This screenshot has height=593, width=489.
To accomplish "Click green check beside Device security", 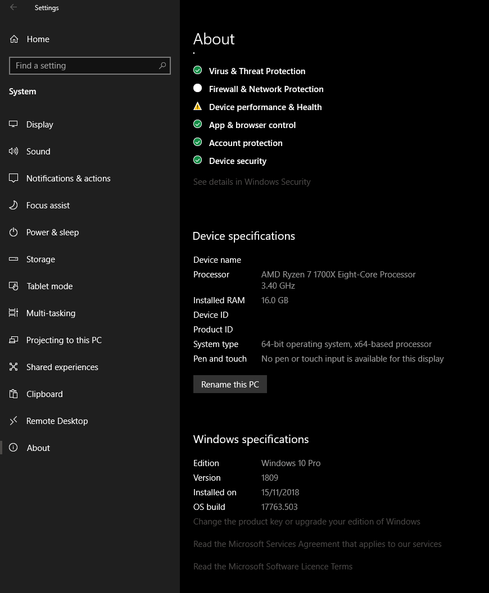I will (198, 160).
